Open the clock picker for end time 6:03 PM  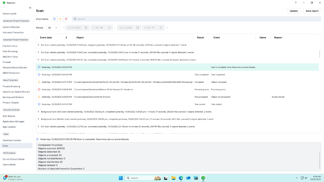coord(161,28)
